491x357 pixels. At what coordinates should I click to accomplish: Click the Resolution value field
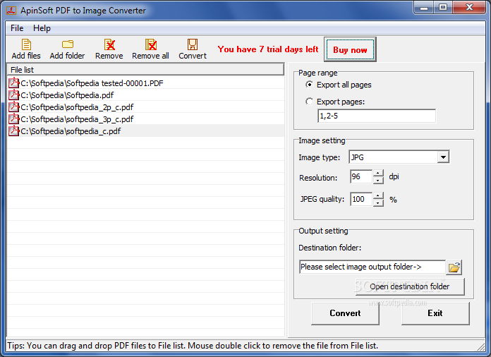click(361, 176)
